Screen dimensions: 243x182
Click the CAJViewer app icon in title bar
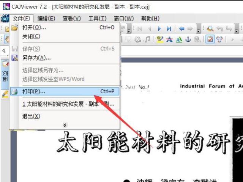tap(6, 7)
